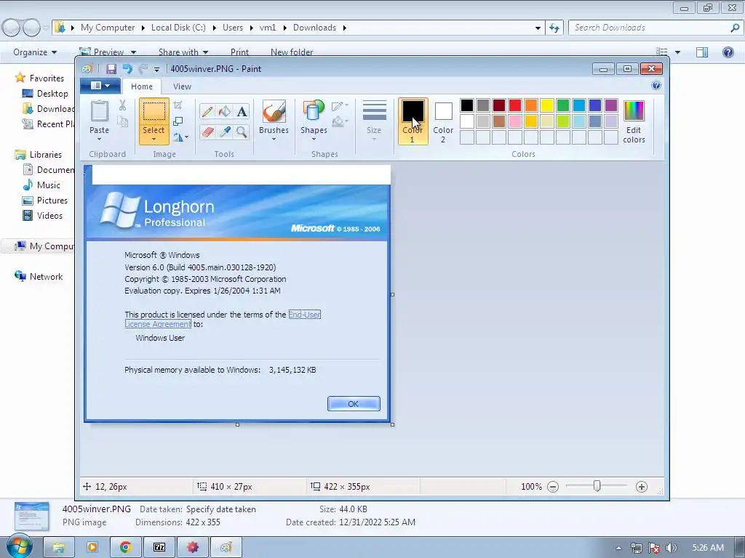Select the Magnifier tool
This screenshot has height=558, width=745.
coord(242,132)
